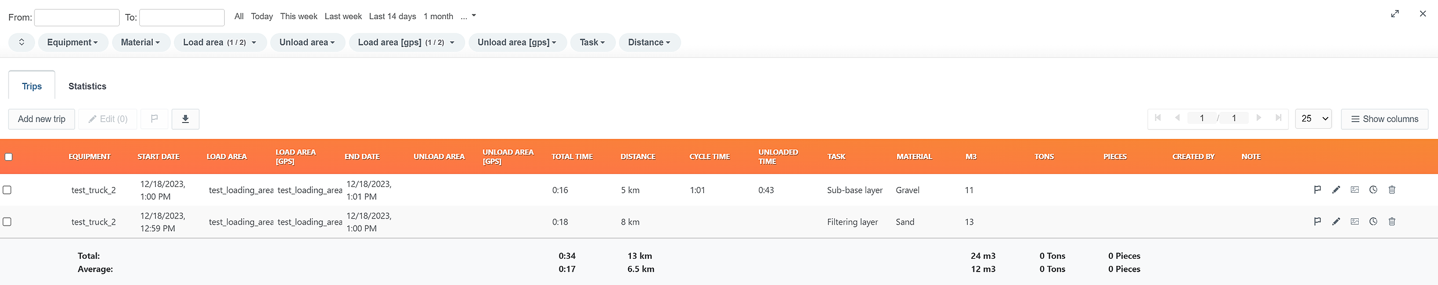
Task: Select the 12:59 PM Sand trip checkbox
Action: pos(7,222)
